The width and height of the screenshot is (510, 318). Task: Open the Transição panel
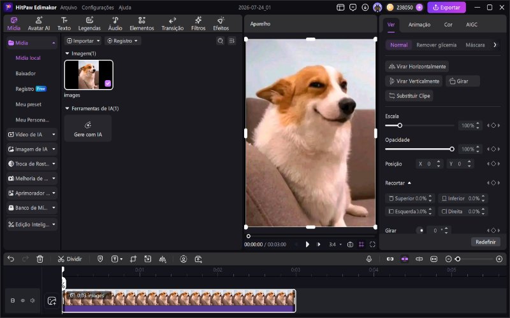[172, 24]
